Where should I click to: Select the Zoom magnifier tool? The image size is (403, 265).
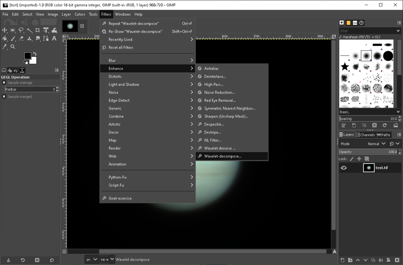point(13,47)
